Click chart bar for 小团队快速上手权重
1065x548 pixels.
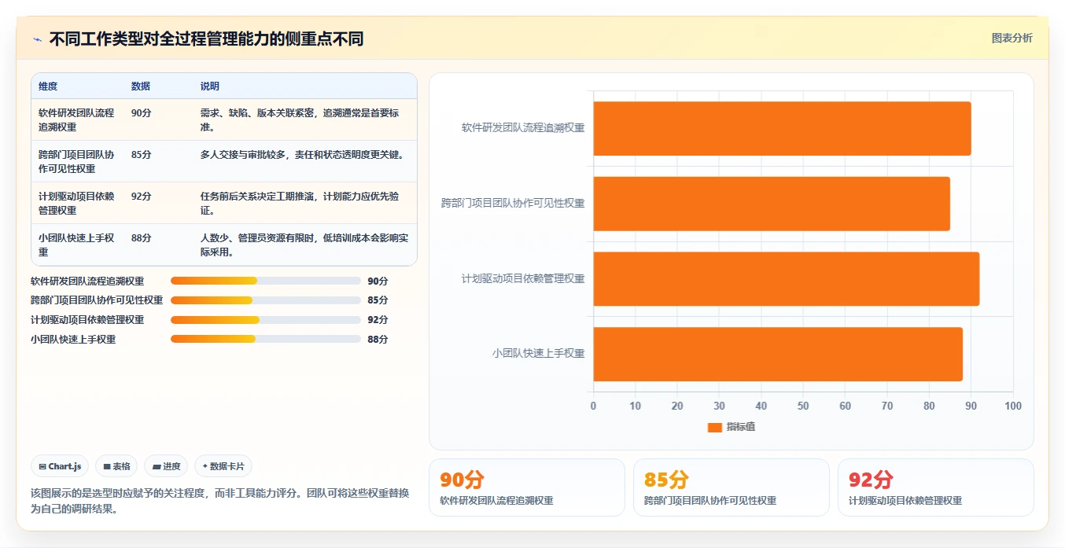click(x=778, y=354)
